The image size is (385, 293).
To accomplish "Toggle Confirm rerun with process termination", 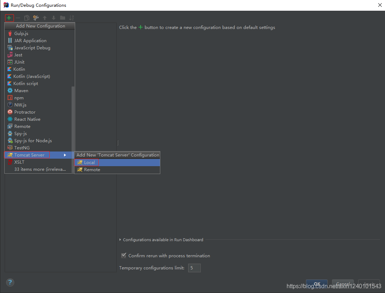I will coord(124,255).
